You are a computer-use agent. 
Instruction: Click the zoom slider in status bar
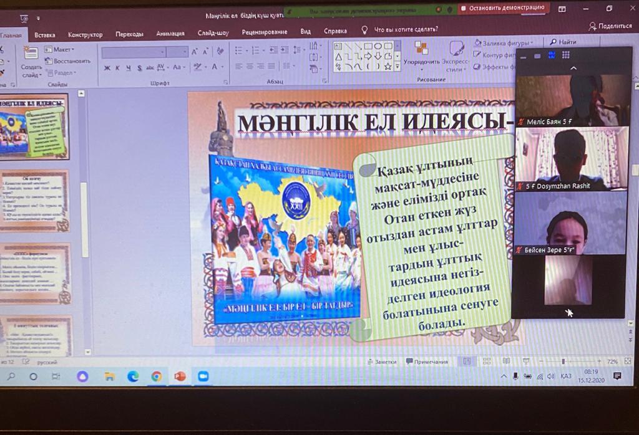(x=563, y=361)
